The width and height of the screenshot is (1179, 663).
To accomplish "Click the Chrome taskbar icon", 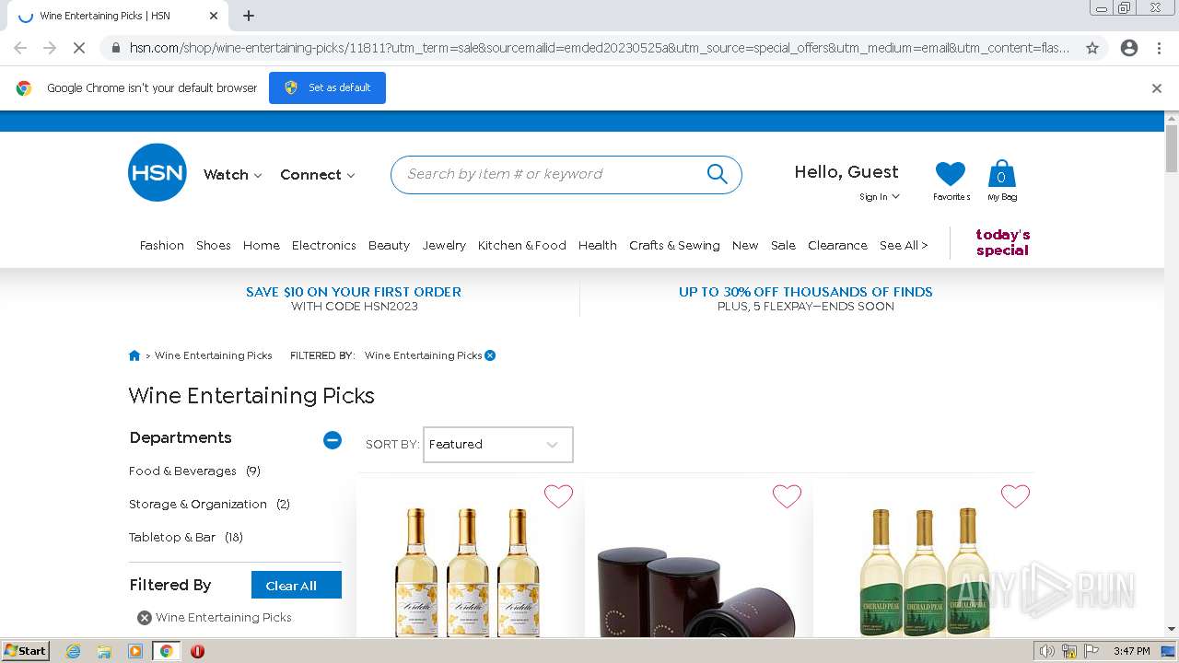I will point(167,651).
